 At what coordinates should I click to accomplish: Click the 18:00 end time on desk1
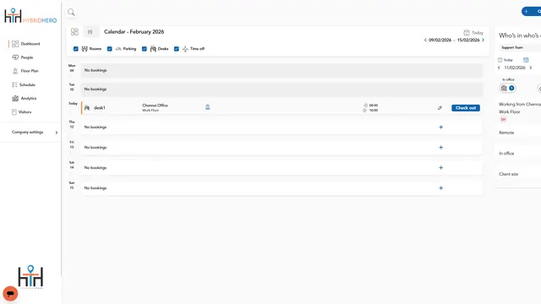pos(374,111)
